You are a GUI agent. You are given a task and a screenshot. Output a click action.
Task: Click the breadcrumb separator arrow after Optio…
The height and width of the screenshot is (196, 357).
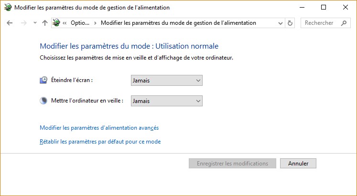[x=96, y=23]
